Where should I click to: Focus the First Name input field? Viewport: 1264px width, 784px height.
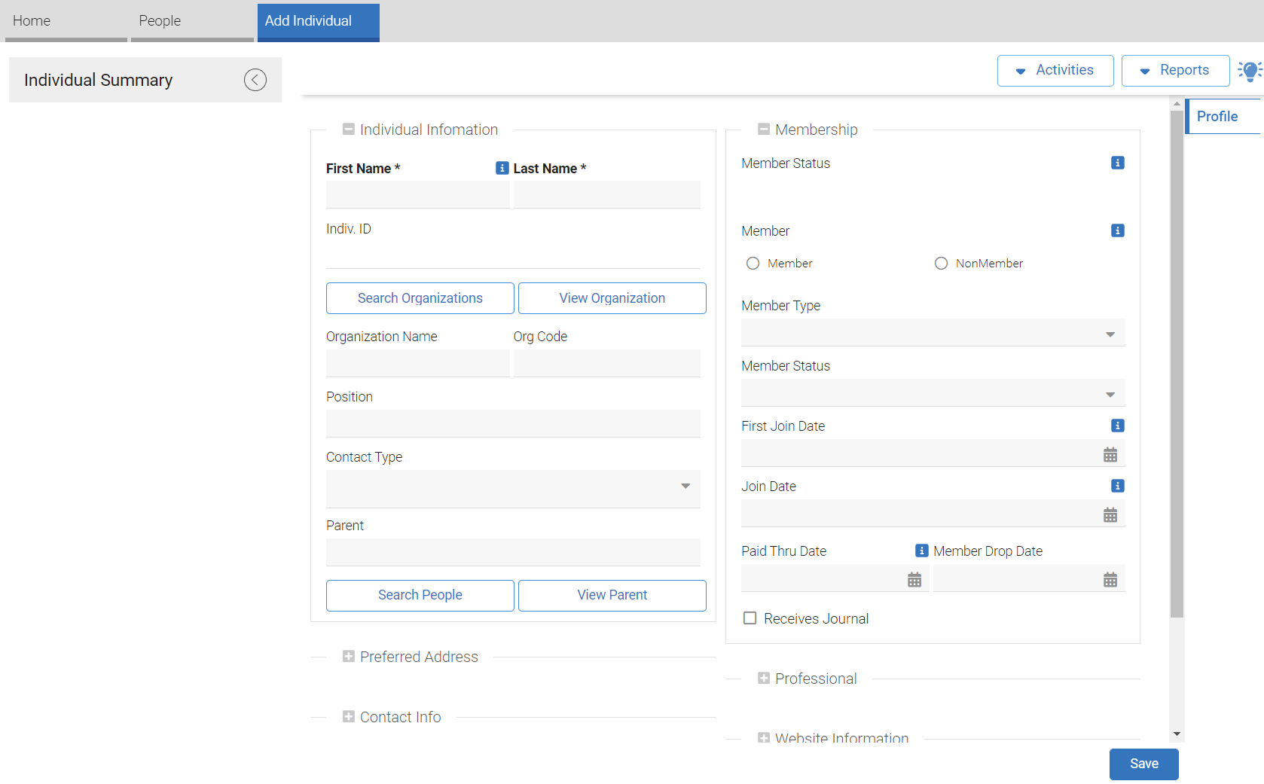(x=417, y=194)
